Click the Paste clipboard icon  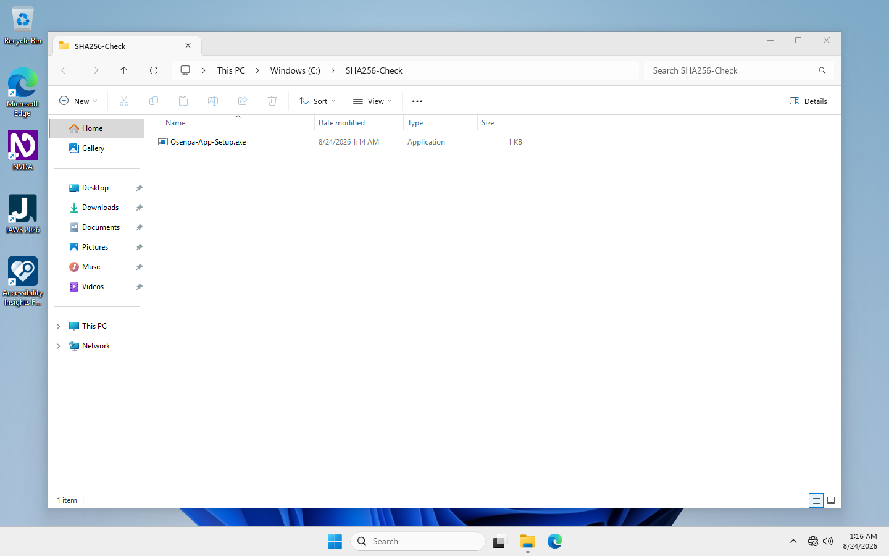click(x=183, y=101)
